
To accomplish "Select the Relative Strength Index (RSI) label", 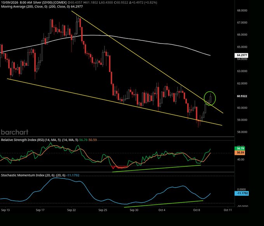I will pos(23,140).
